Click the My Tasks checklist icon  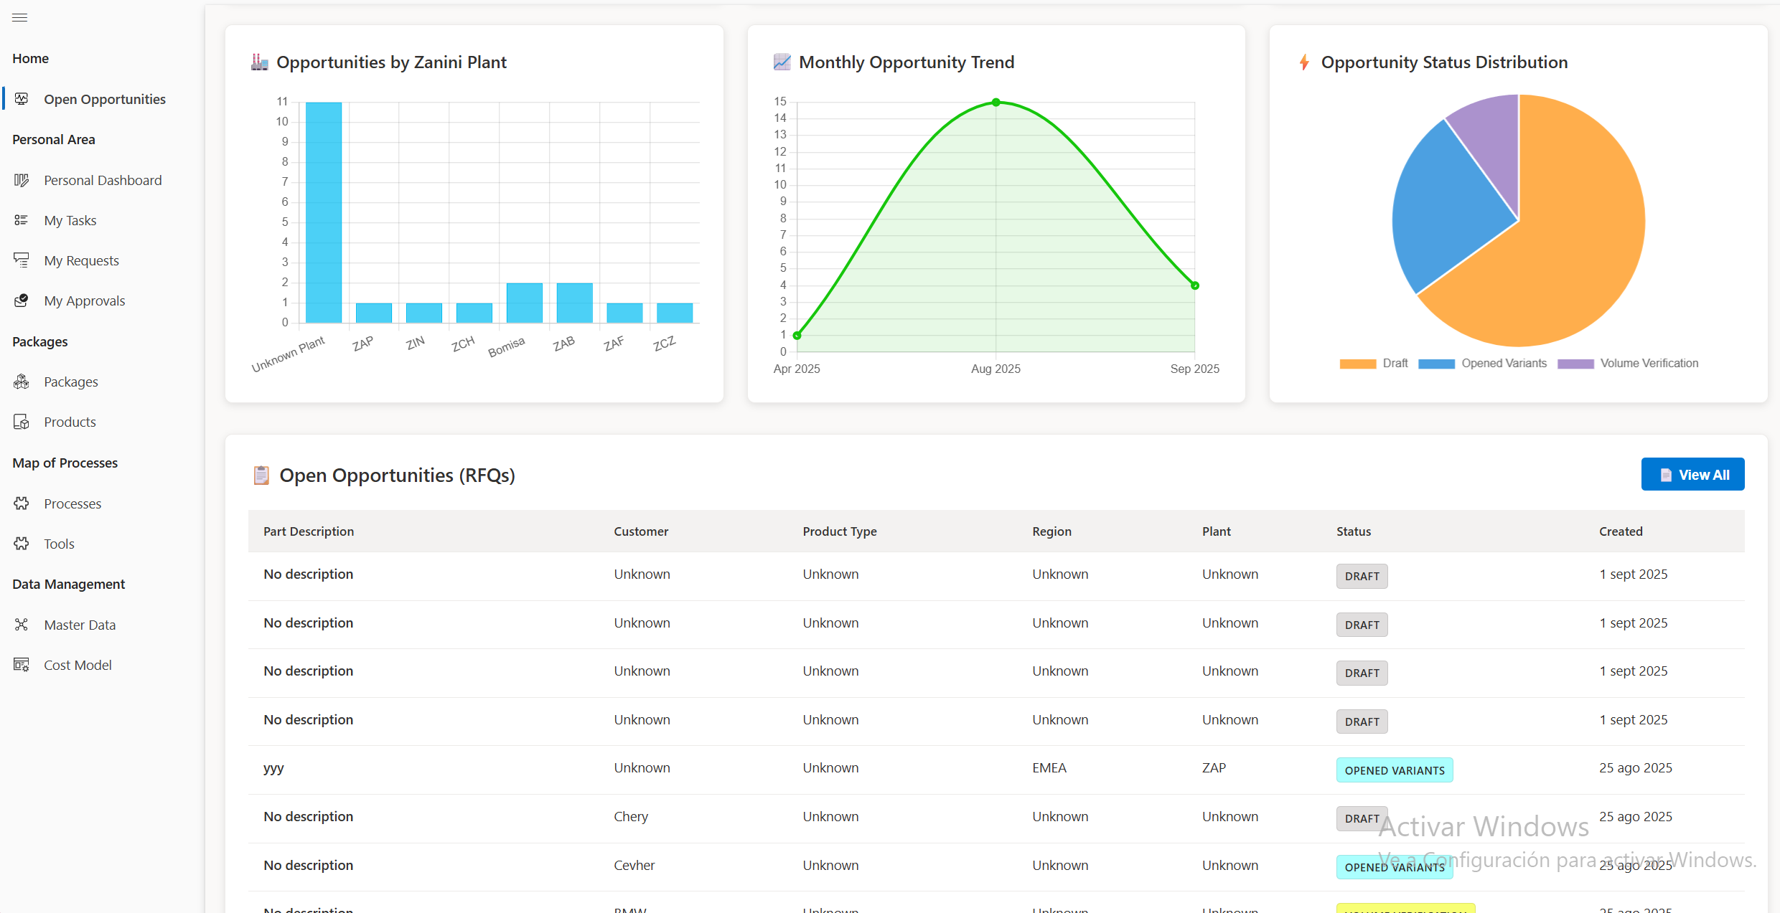click(x=22, y=220)
